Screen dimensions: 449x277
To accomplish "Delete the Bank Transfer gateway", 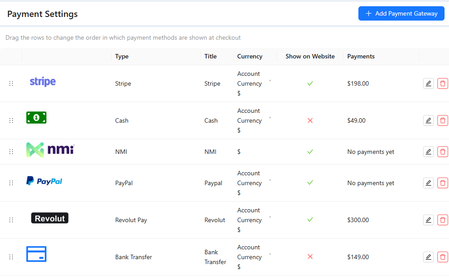I will [x=443, y=257].
